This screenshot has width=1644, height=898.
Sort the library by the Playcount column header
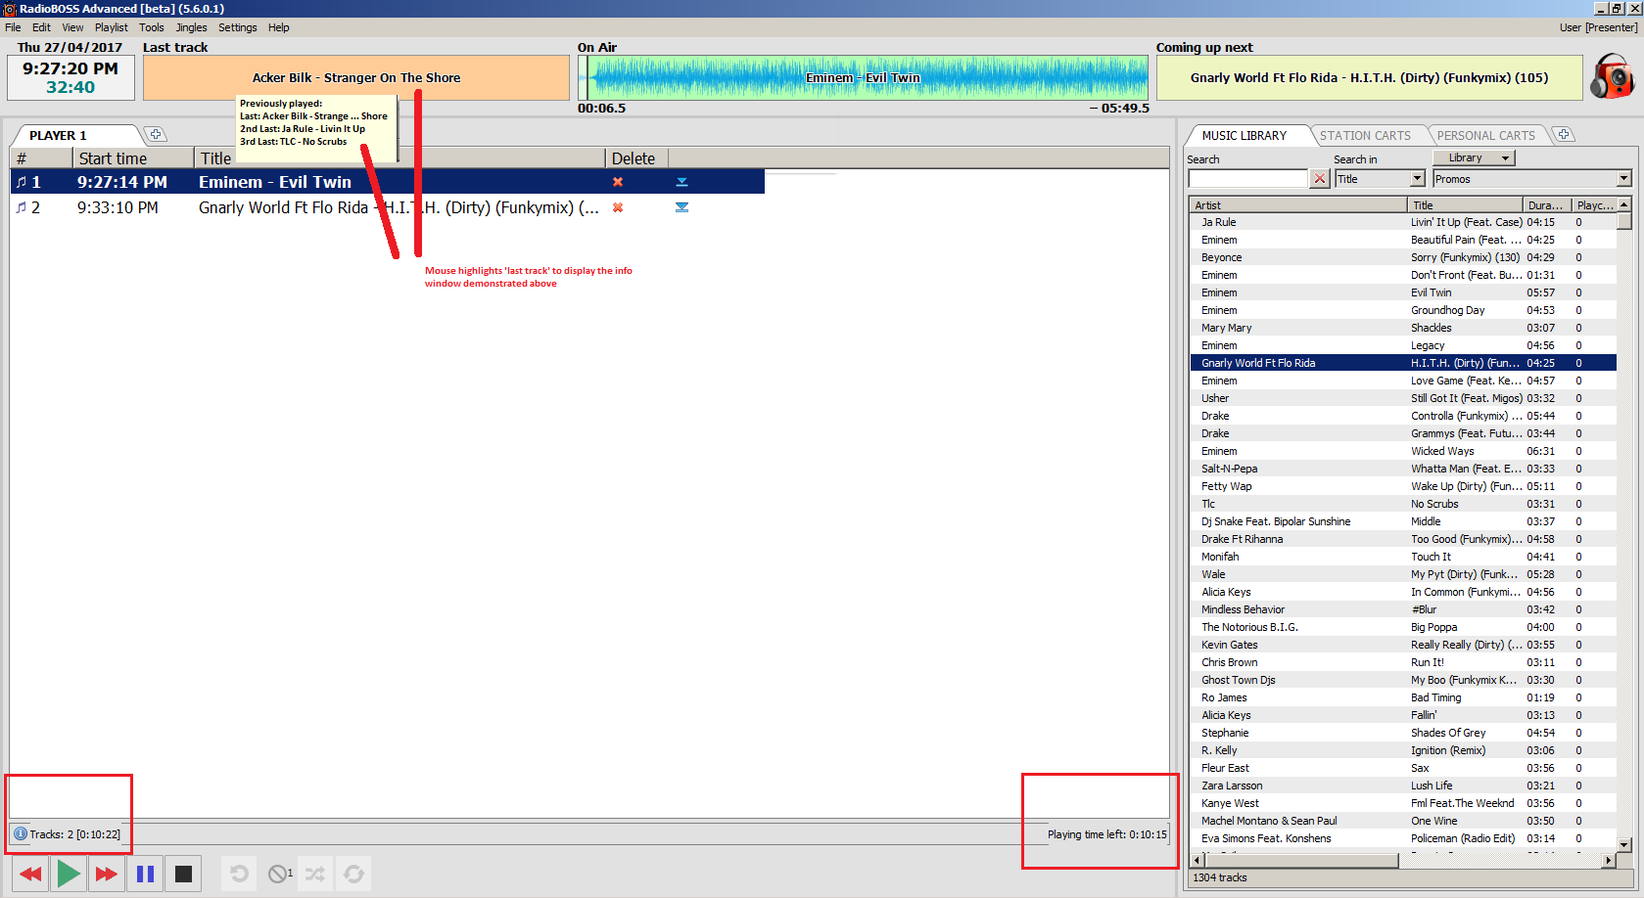point(1595,204)
